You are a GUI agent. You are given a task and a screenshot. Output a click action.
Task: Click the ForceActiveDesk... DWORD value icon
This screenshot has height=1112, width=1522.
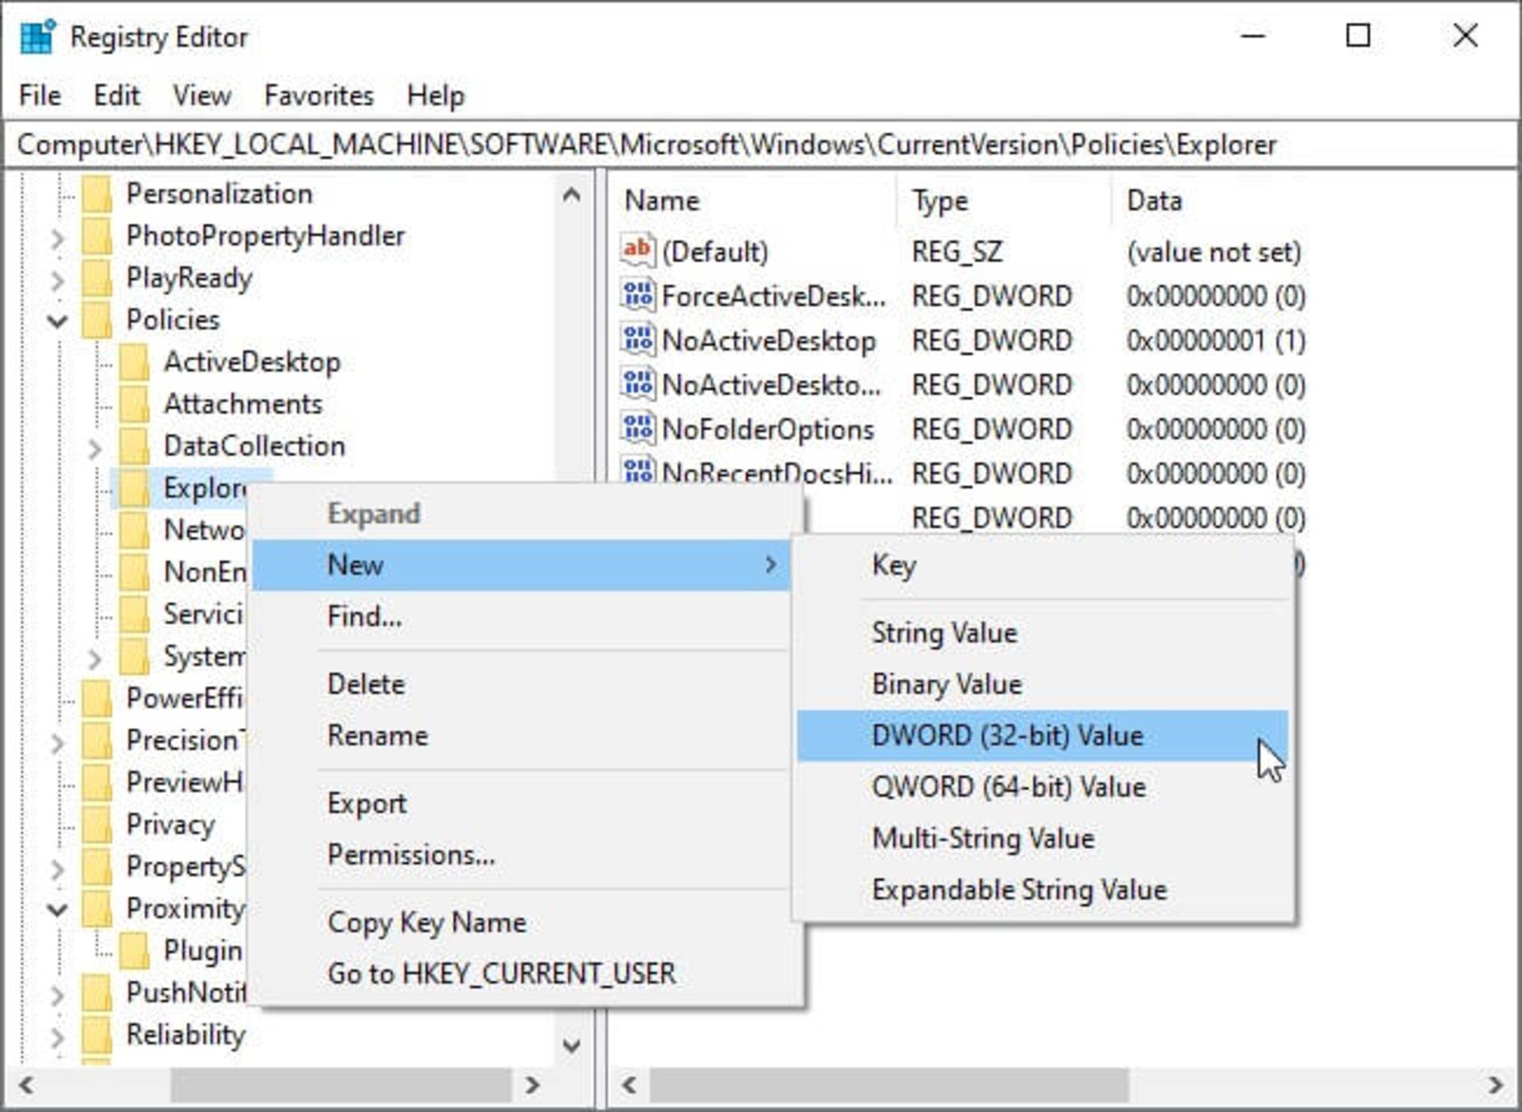pyautogui.click(x=637, y=295)
